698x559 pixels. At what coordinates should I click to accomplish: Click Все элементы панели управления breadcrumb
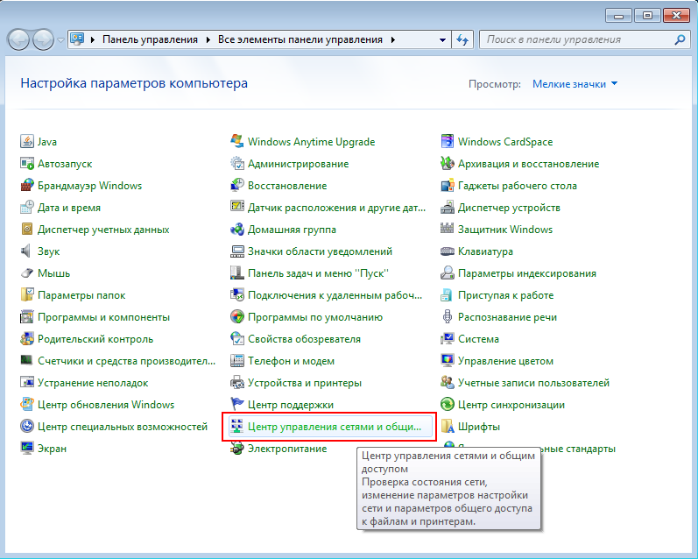pos(300,39)
